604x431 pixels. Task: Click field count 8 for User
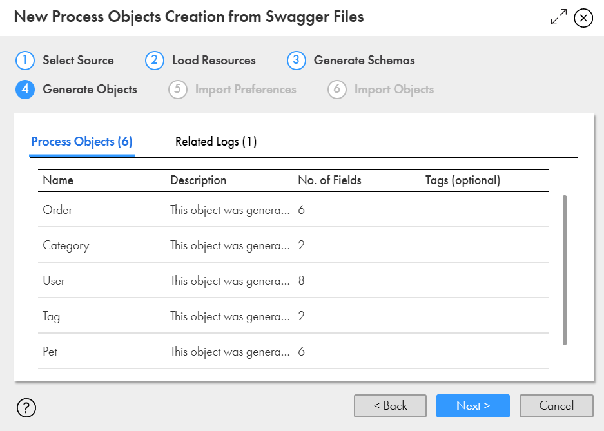click(301, 280)
